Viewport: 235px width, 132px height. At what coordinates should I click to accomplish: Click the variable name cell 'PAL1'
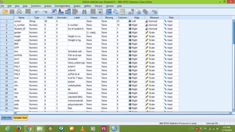[21, 67]
